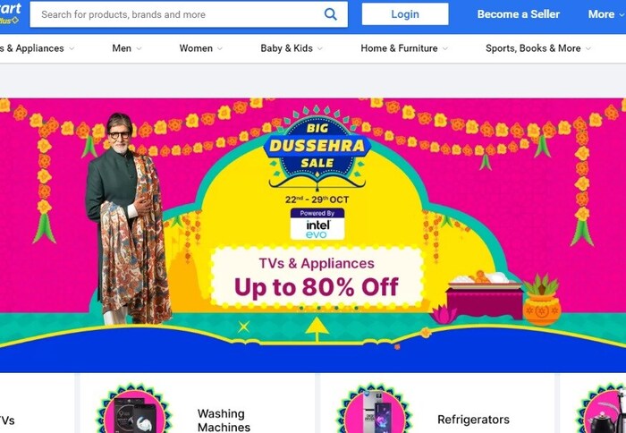Click the search magnifier icon
The image size is (626, 433).
tap(330, 14)
